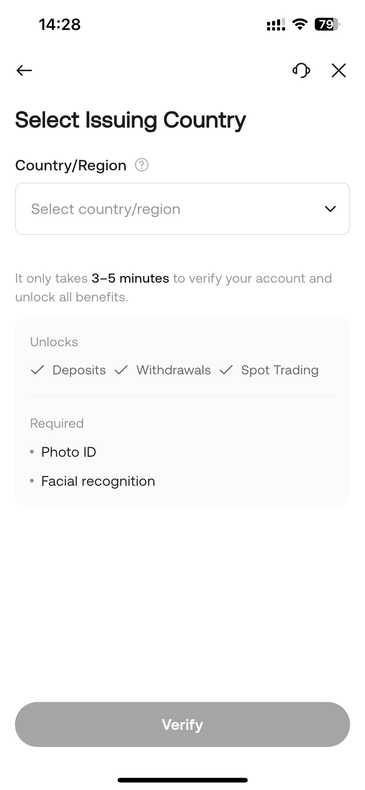Tap the Withdrawals checkmark icon
The height and width of the screenshot is (790, 365).
pyautogui.click(x=121, y=370)
